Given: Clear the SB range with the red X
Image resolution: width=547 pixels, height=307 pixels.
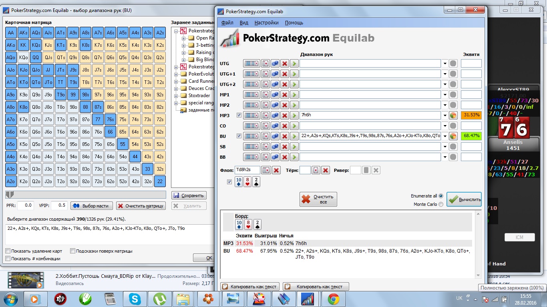Looking at the screenshot, I should 284,147.
